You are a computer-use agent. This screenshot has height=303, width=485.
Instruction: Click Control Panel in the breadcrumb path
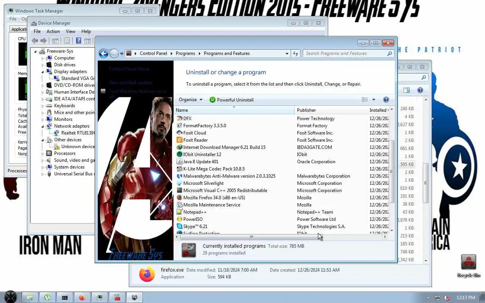click(x=153, y=53)
